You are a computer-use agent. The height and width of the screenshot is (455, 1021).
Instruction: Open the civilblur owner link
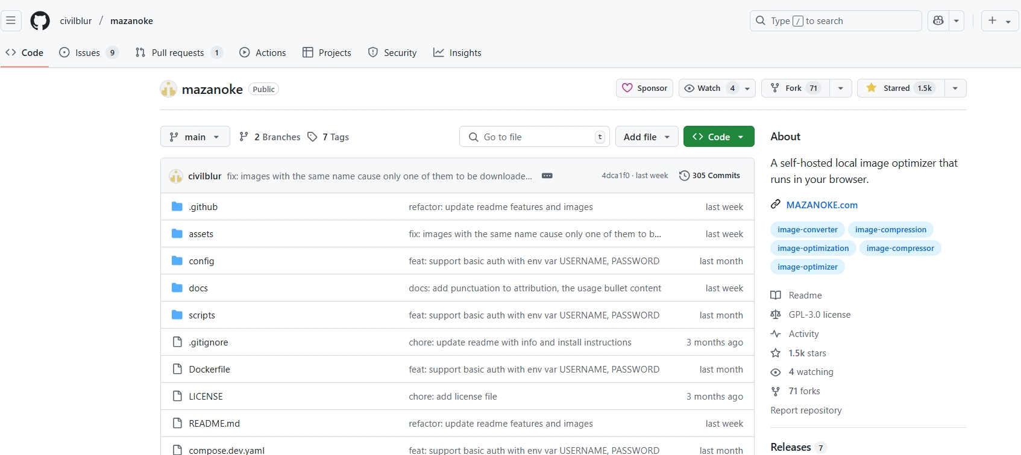[x=76, y=20]
